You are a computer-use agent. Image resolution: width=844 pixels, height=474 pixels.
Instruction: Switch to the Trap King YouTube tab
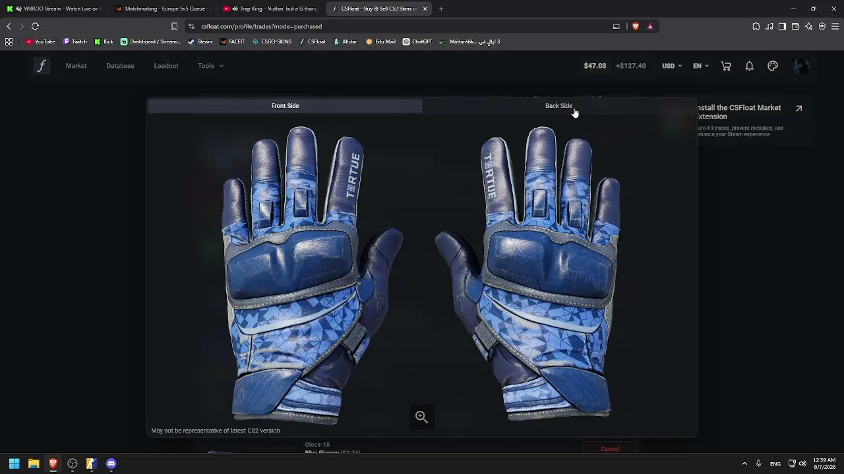coord(270,9)
